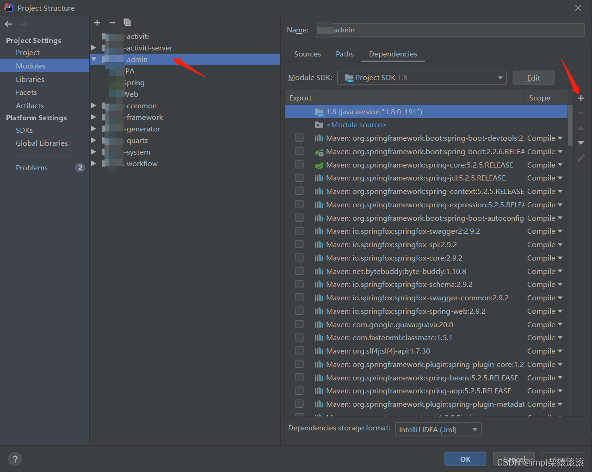Image resolution: width=592 pixels, height=472 pixels.
Task: Open the SDKs platform settings
Action: click(24, 130)
